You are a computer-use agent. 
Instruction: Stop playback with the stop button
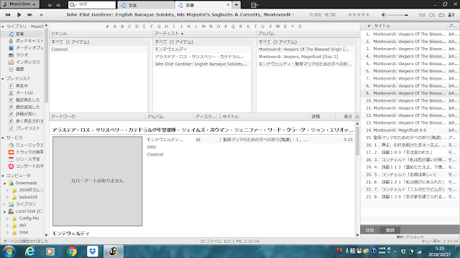42,14
